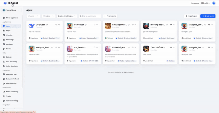Click the FinAnalystAssistant agent avatar
Image resolution: width=219 pixels, height=113 pixels.
108,26
